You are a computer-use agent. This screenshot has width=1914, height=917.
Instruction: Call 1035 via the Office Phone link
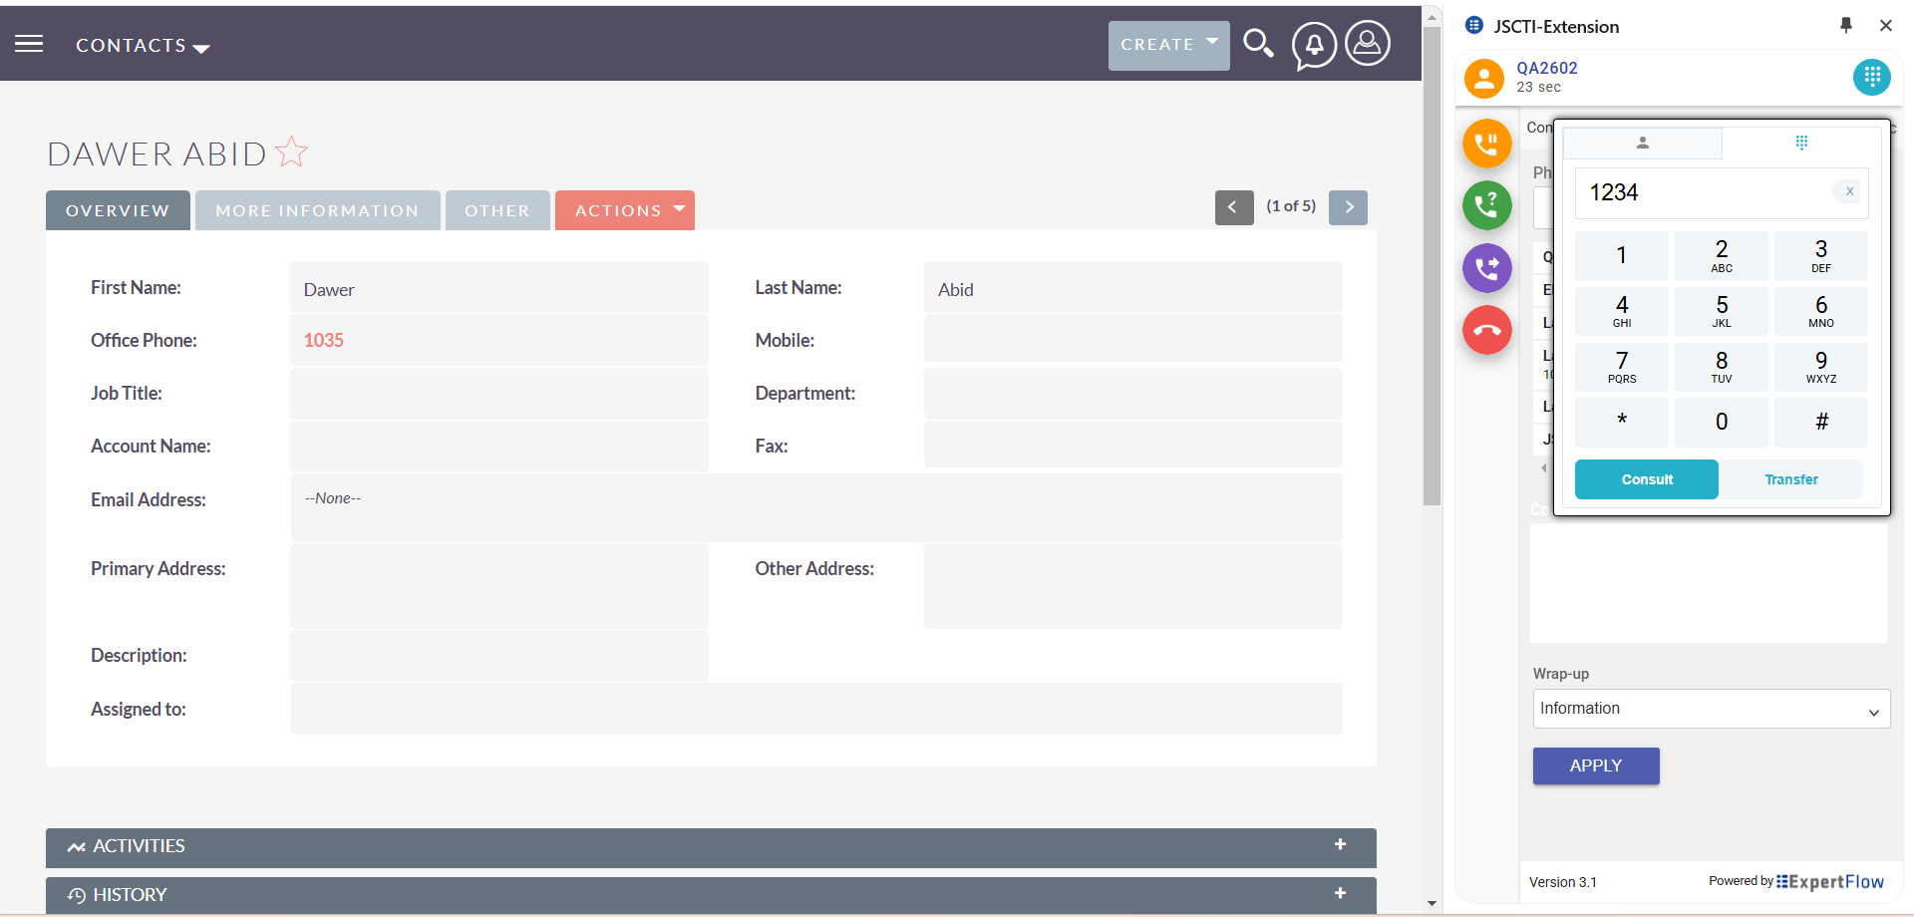tap(323, 339)
